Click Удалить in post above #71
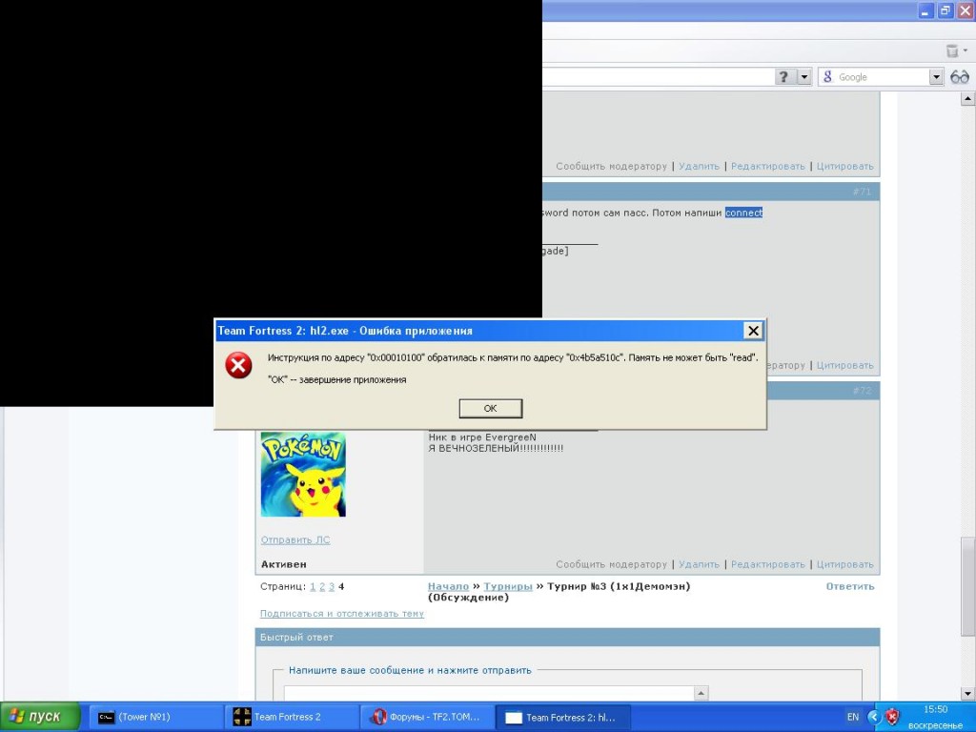Viewport: 976px width, 732px height. tap(699, 166)
